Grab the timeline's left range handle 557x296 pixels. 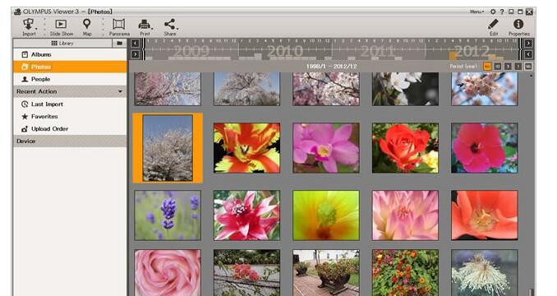point(144,49)
